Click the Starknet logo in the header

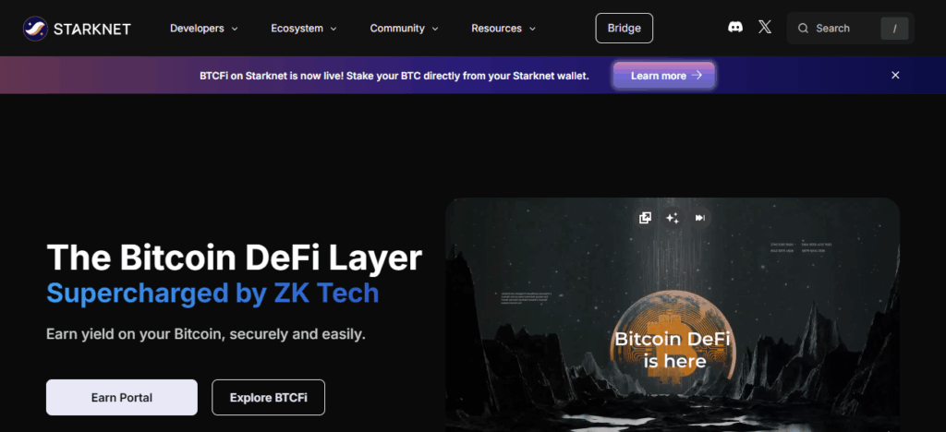pyautogui.click(x=77, y=29)
